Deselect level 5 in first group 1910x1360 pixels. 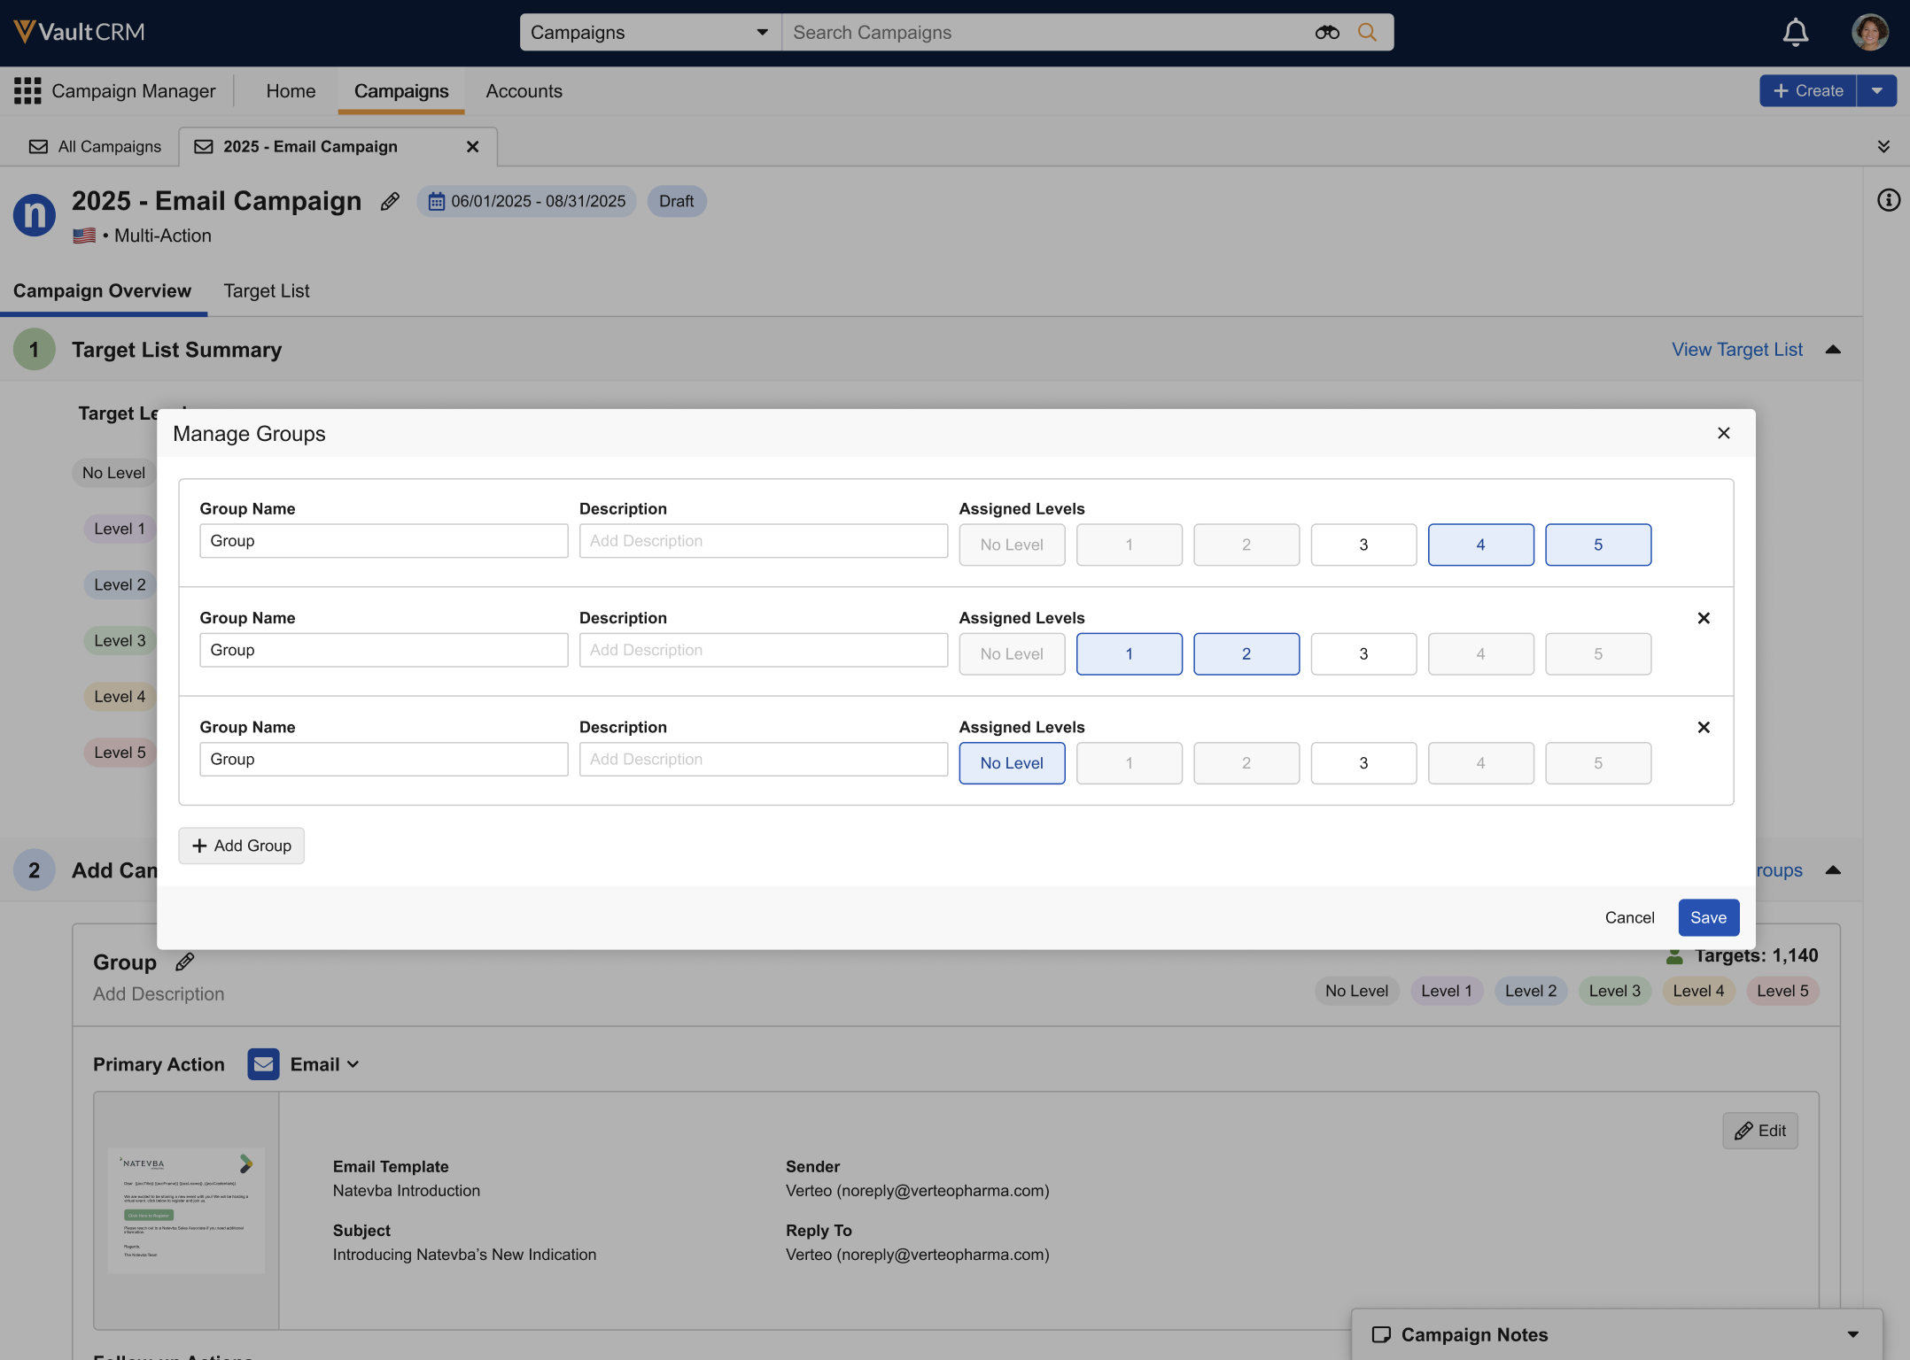point(1597,545)
